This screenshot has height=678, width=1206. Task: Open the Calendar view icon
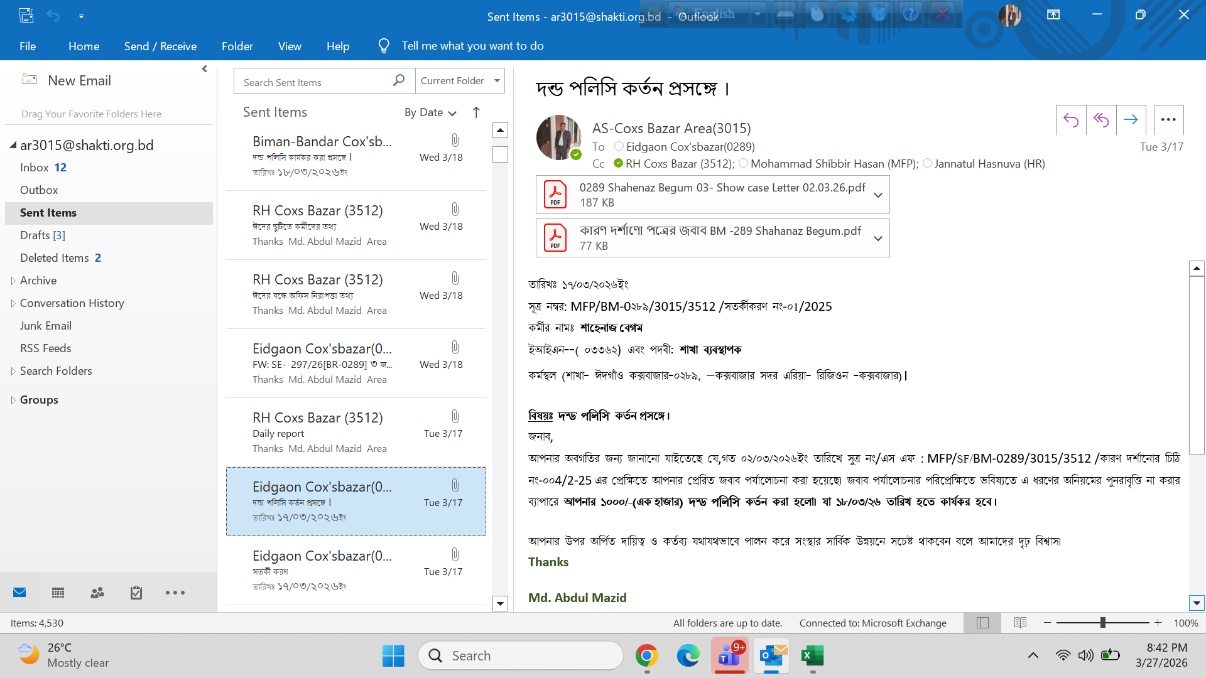[58, 593]
